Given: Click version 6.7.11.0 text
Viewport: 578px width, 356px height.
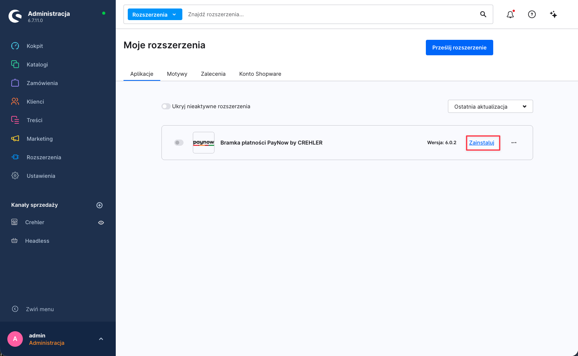Looking at the screenshot, I should [x=35, y=20].
